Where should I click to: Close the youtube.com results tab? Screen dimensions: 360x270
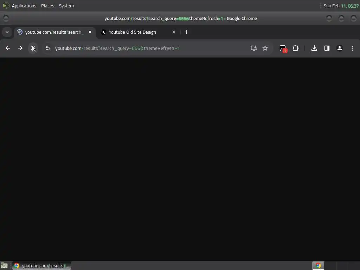tap(90, 32)
